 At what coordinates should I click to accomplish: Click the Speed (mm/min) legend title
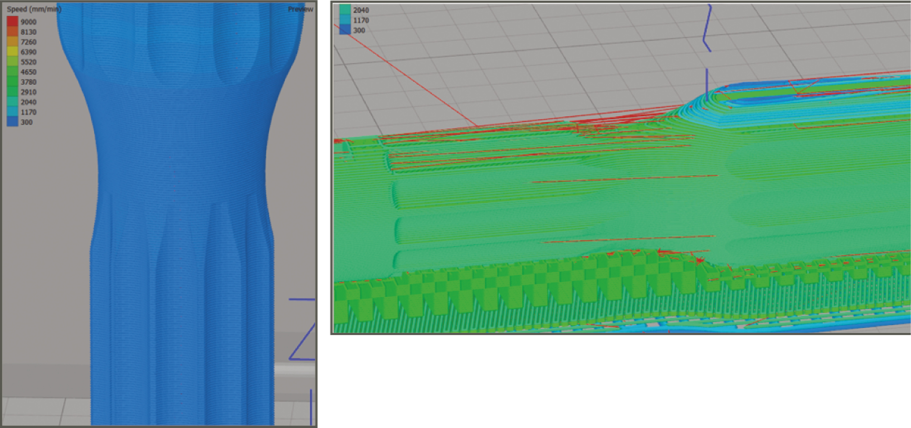34,9
